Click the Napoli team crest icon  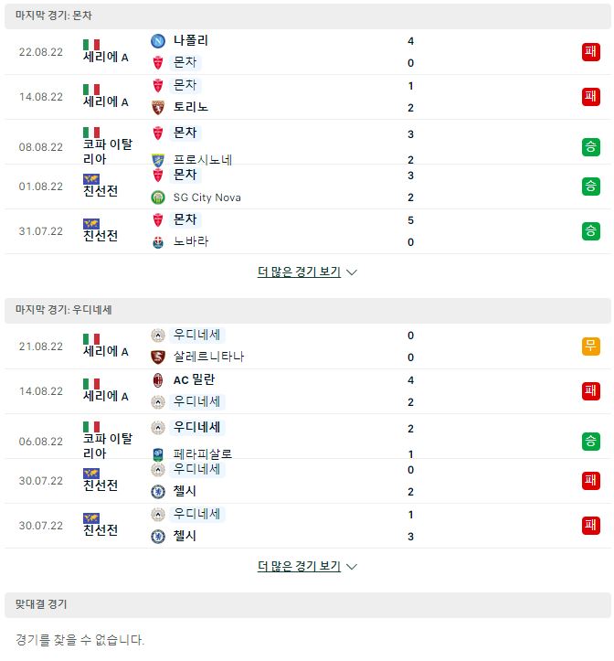[157, 41]
